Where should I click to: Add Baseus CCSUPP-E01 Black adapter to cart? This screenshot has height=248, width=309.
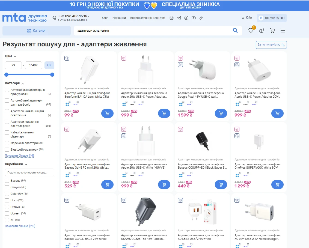pyautogui.click(x=221, y=185)
